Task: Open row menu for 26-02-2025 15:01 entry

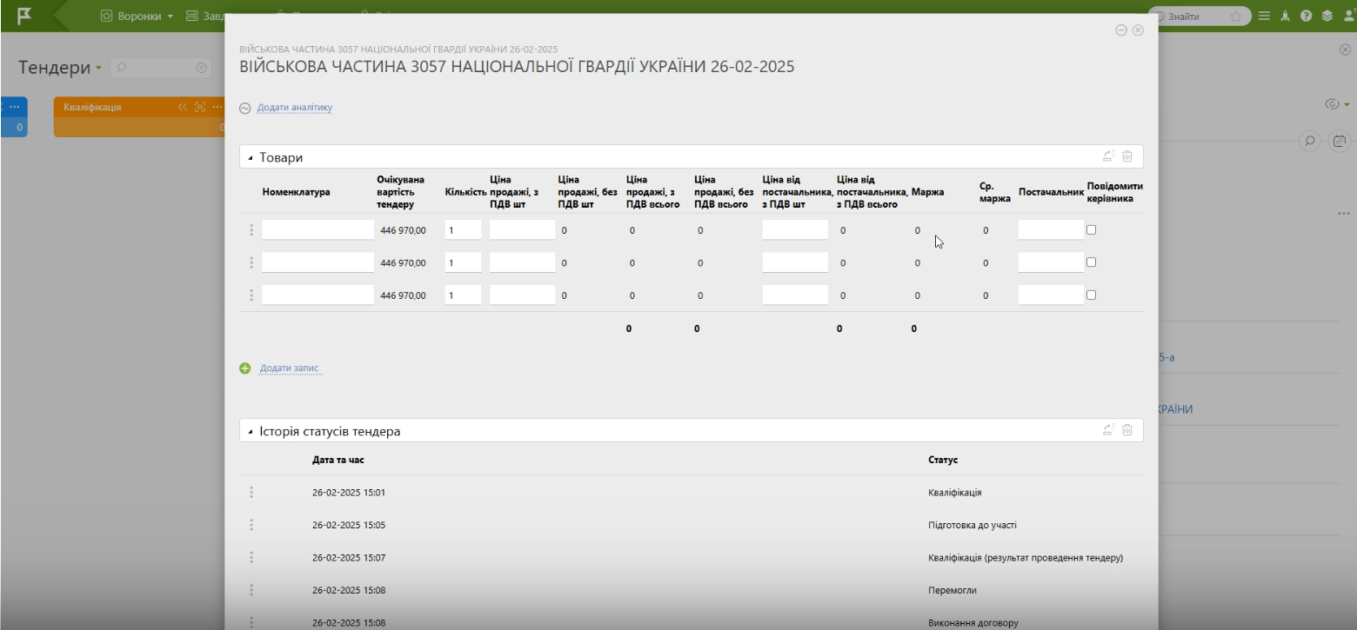Action: (x=251, y=493)
